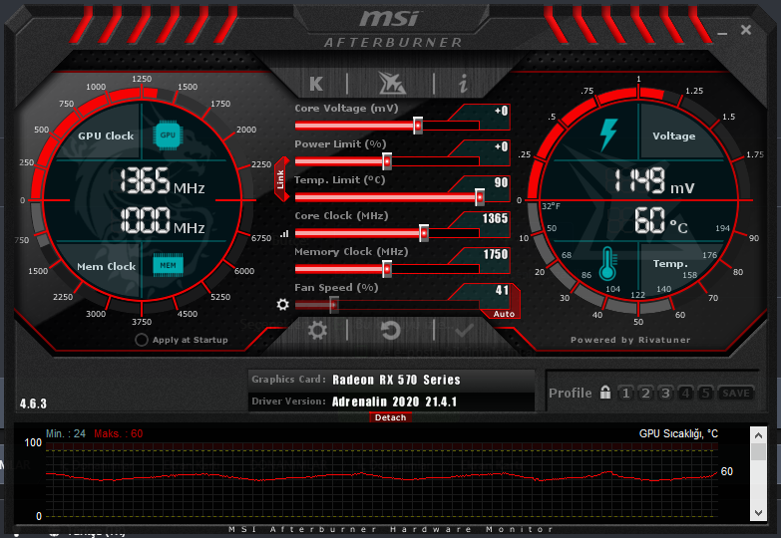The image size is (781, 538).
Task: Click the Power Limit +0 value field
Action: 500,146
